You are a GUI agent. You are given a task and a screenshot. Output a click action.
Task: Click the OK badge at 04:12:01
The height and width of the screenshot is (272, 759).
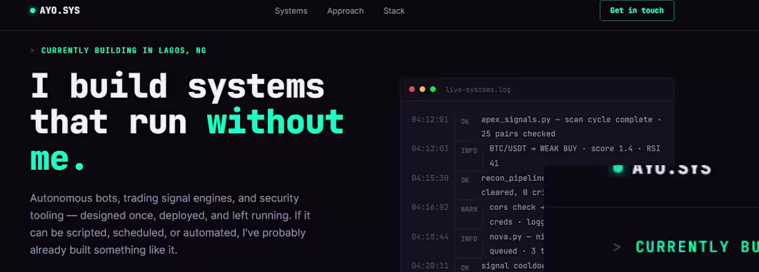click(x=464, y=122)
